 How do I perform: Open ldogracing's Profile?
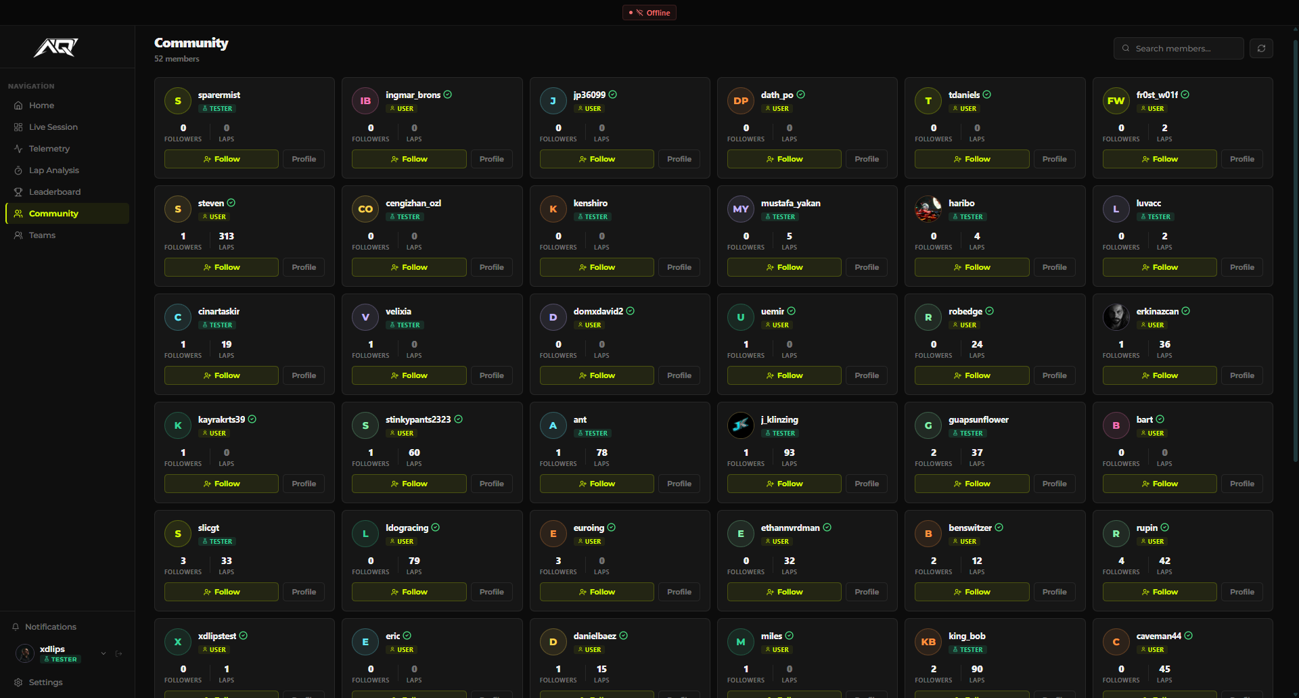[x=492, y=592]
